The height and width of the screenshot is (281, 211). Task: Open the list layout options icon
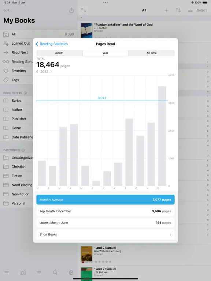point(190,10)
